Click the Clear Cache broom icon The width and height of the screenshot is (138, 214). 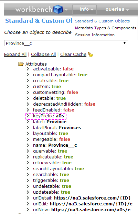[91, 55]
